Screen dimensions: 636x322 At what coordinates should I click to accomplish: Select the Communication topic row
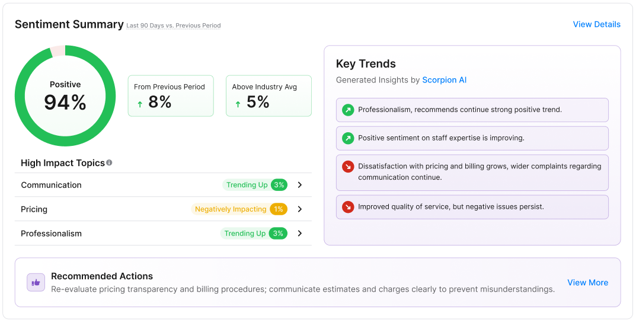tap(119, 185)
